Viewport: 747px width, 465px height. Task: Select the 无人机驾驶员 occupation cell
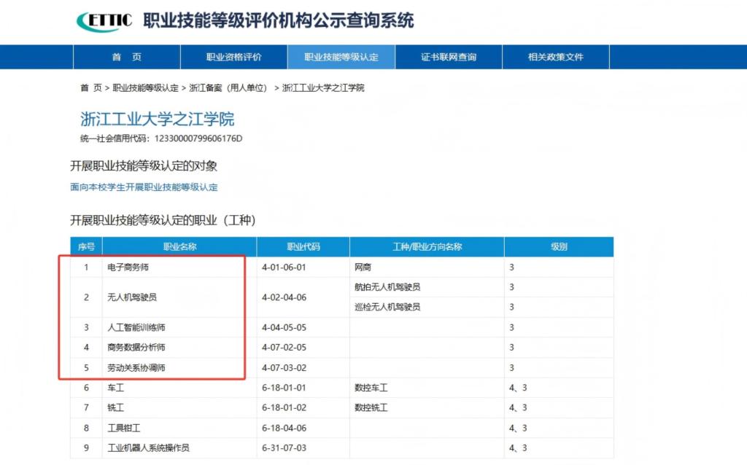click(132, 297)
